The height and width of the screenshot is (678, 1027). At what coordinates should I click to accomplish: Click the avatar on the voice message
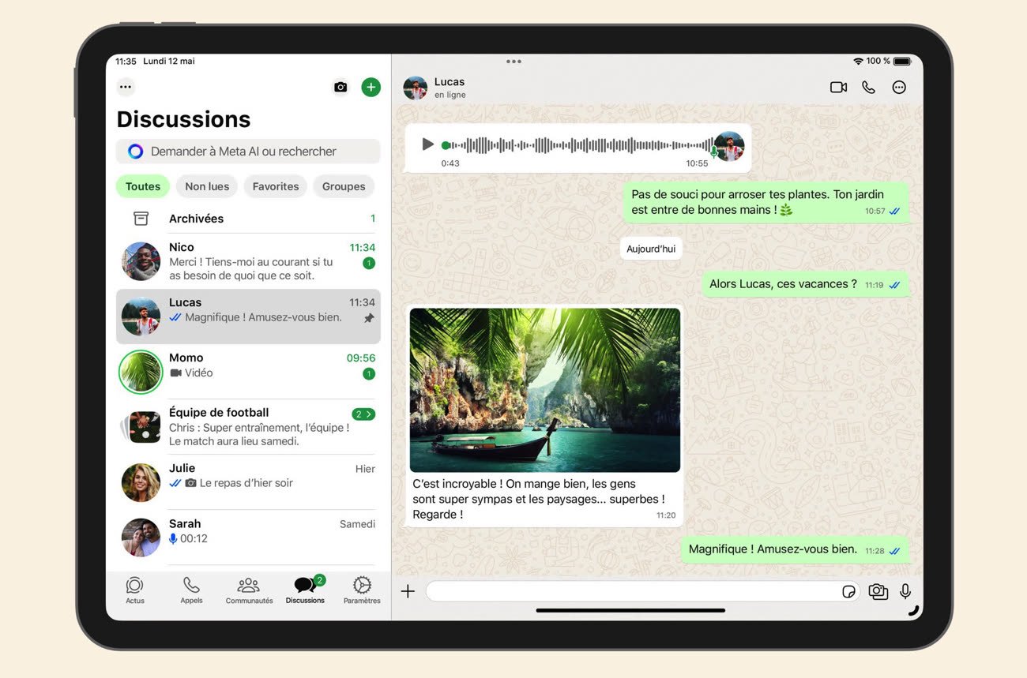tap(729, 146)
